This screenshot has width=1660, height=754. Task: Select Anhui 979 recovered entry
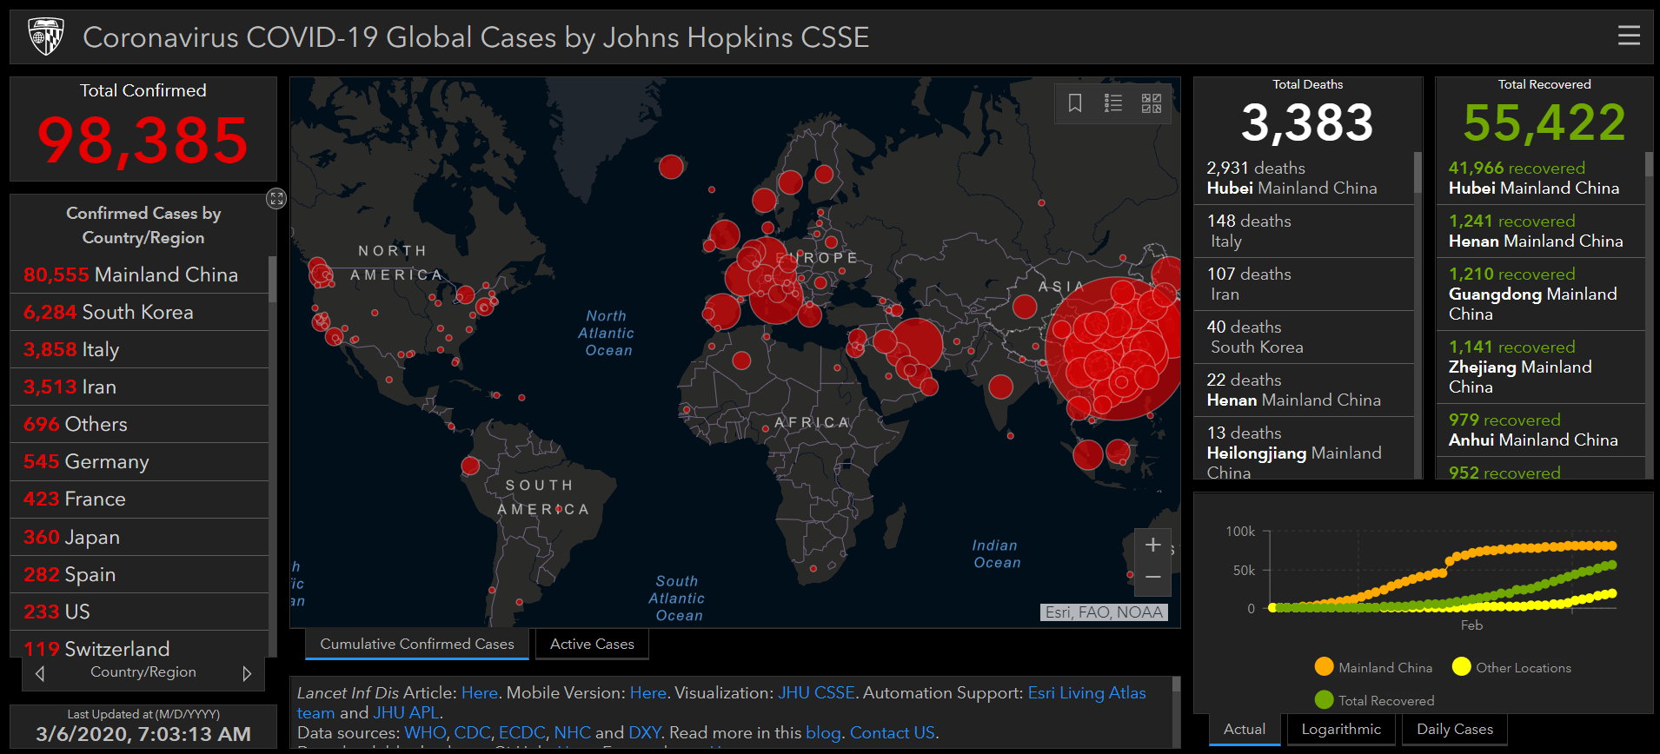(x=1540, y=430)
